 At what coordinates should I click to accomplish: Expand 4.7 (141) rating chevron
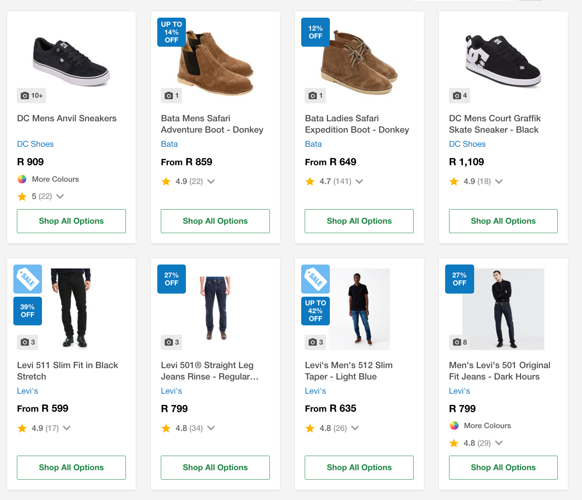(359, 181)
